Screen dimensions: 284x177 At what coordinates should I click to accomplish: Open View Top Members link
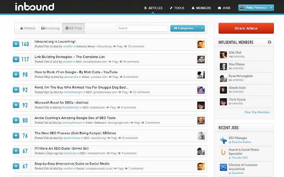coord(257,112)
